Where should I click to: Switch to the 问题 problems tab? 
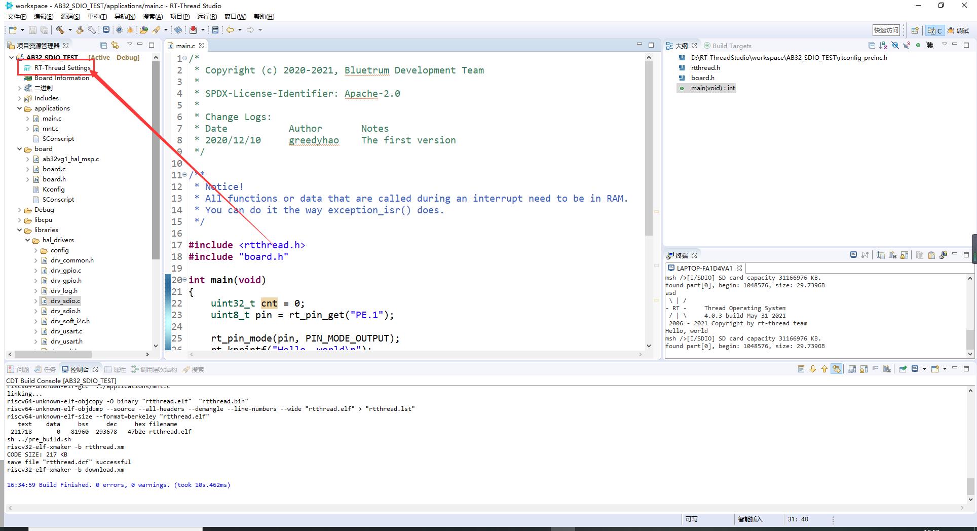tap(19, 369)
